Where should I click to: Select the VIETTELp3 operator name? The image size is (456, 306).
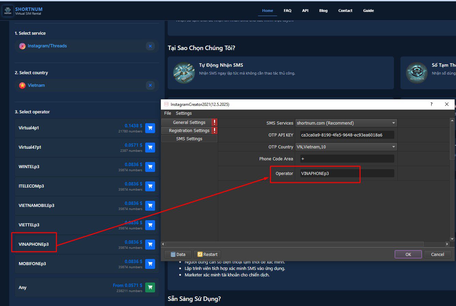tap(29, 225)
